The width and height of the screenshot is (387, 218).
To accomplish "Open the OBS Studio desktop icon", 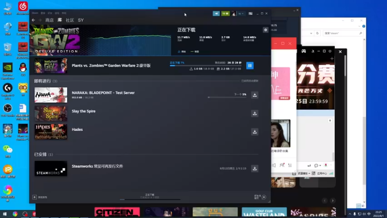I will [x=8, y=110].
